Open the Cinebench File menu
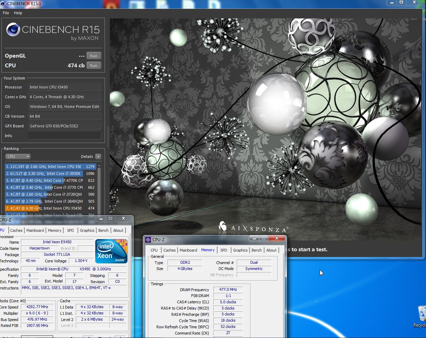Viewport: 426px width, 338px height. tap(6, 13)
